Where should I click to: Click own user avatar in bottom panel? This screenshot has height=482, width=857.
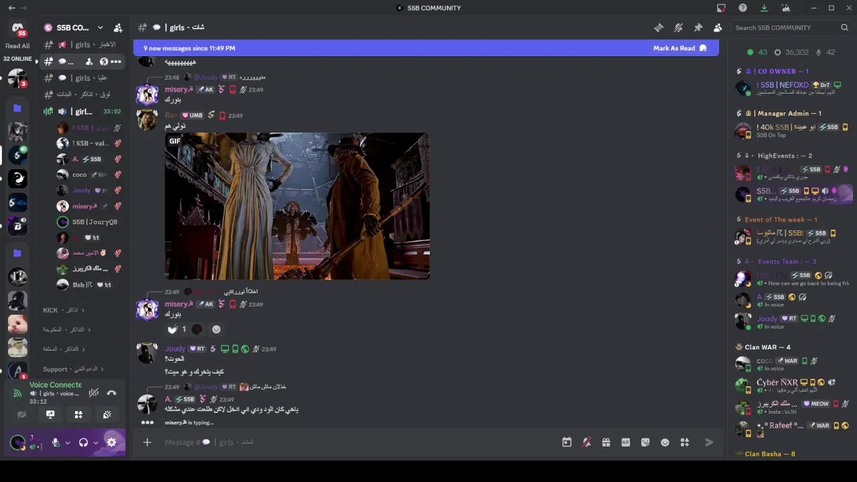[18, 442]
